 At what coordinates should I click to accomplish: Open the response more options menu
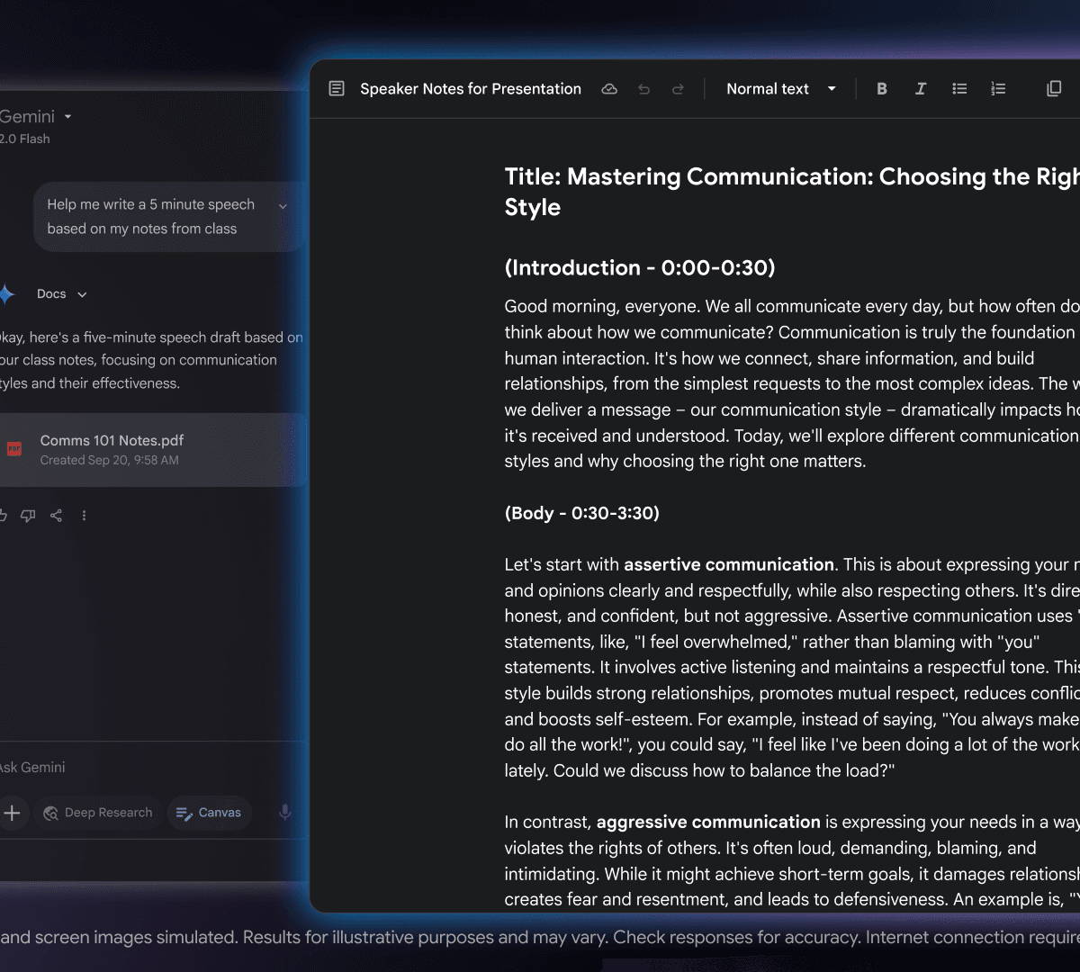coord(84,516)
